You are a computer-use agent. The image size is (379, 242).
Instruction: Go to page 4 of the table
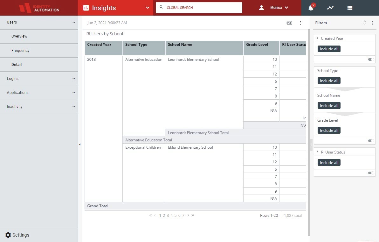172,215
